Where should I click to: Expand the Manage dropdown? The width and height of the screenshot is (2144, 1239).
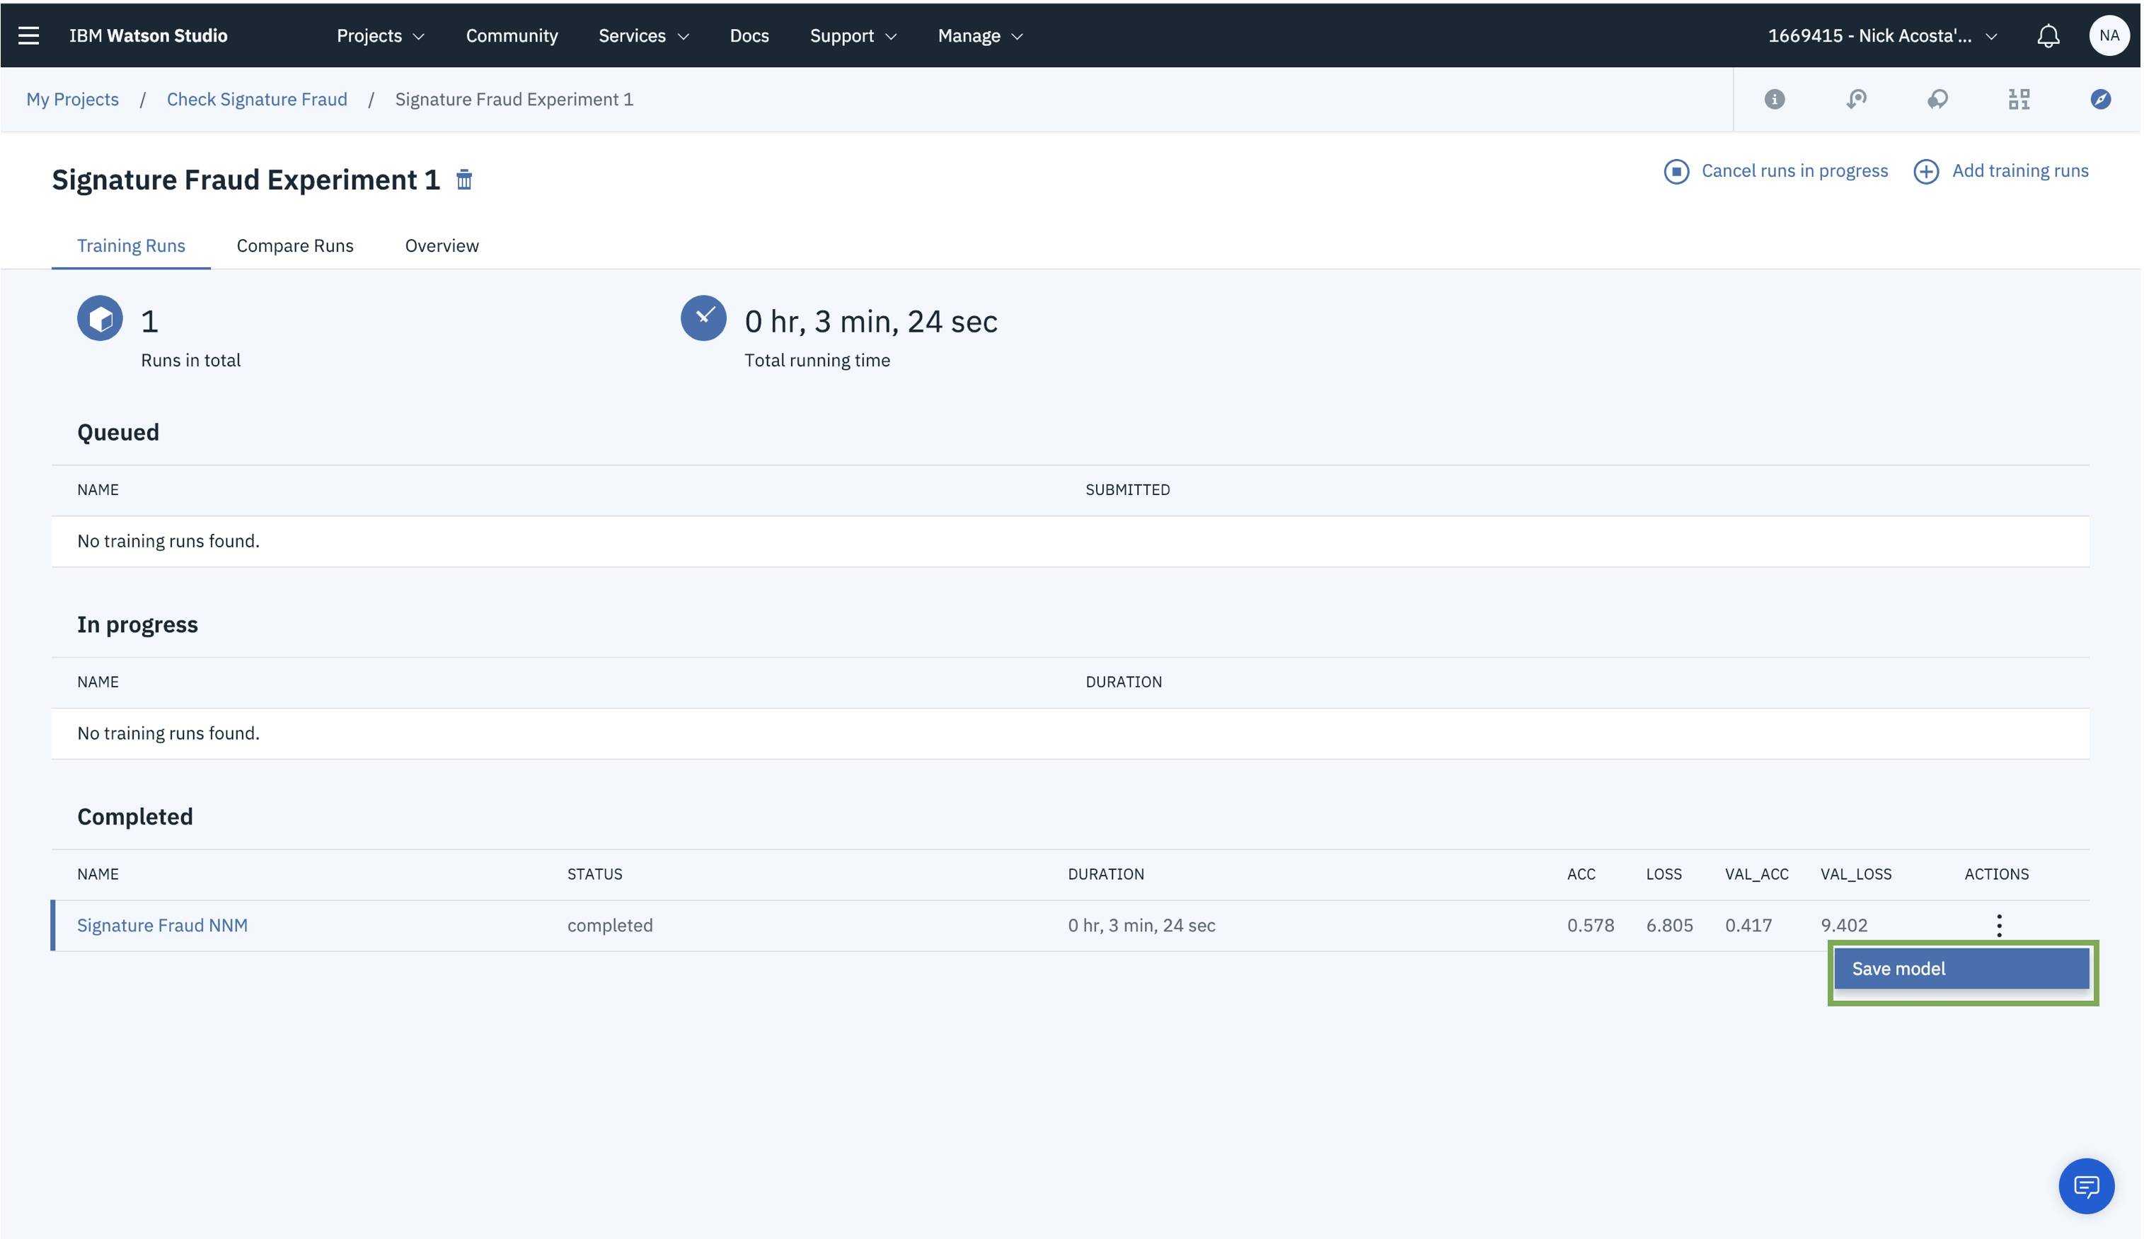[979, 36]
